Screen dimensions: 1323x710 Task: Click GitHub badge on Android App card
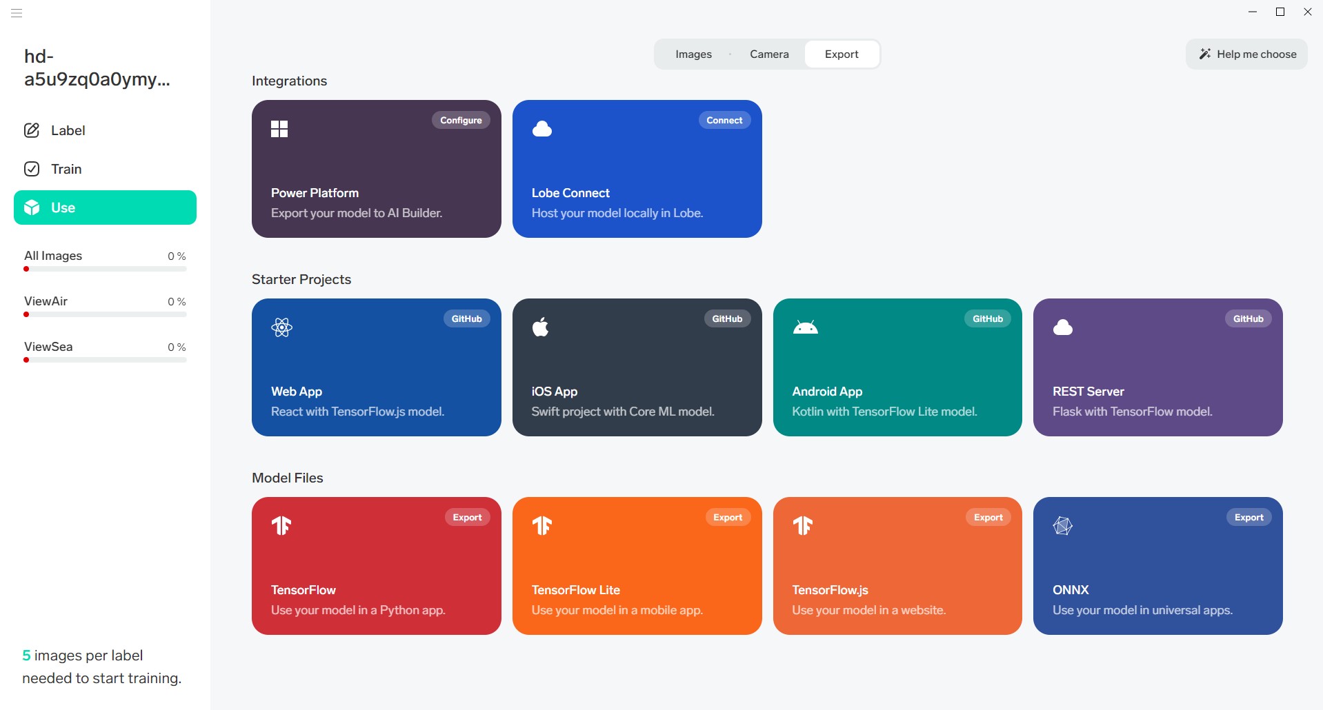point(988,318)
